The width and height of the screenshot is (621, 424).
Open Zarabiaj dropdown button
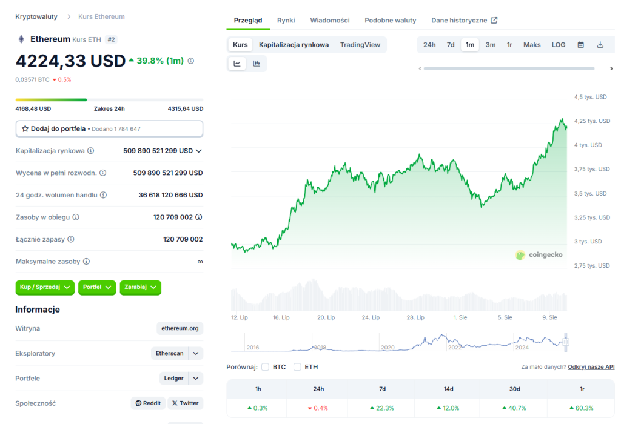point(141,287)
